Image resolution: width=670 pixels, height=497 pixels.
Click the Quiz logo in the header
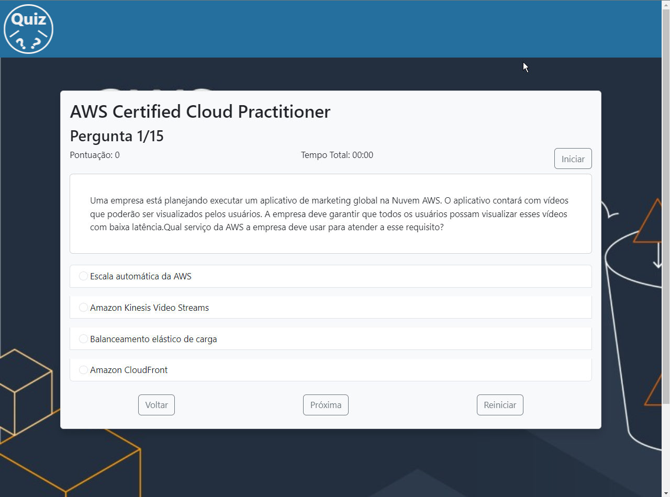pyautogui.click(x=29, y=29)
